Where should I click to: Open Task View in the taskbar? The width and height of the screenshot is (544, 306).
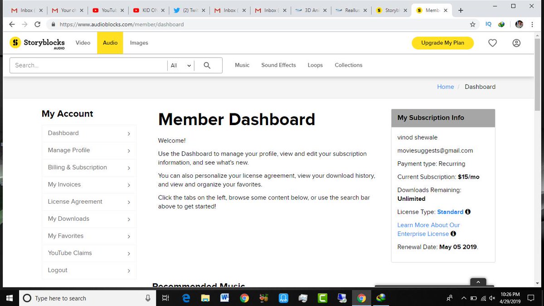pyautogui.click(x=165, y=298)
